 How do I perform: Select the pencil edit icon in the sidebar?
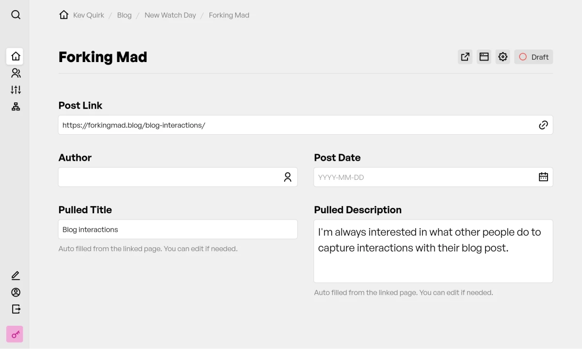[16, 275]
